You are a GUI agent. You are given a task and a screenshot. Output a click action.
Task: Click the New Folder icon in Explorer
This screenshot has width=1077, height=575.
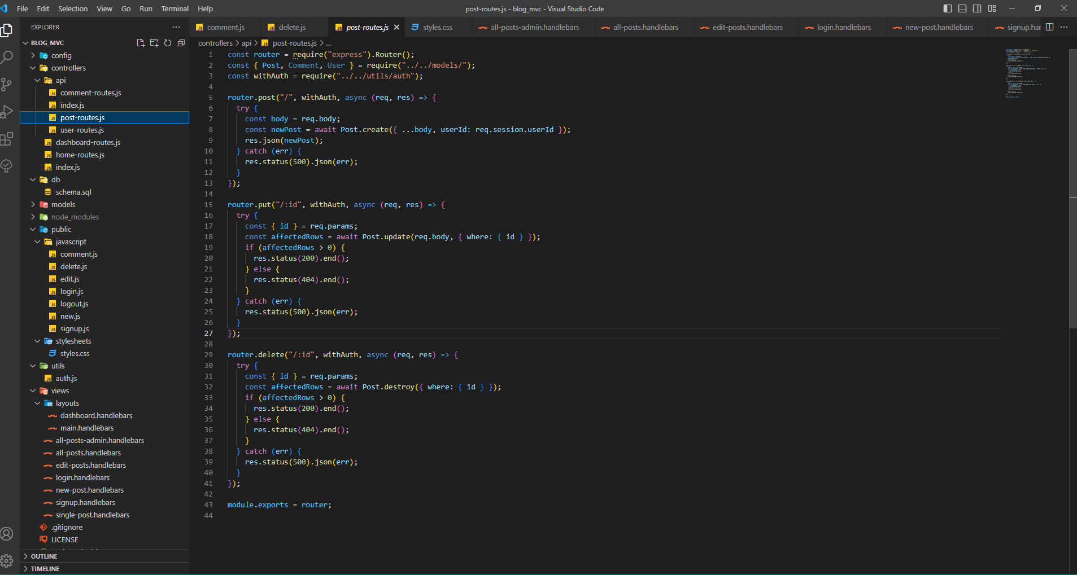[154, 43]
